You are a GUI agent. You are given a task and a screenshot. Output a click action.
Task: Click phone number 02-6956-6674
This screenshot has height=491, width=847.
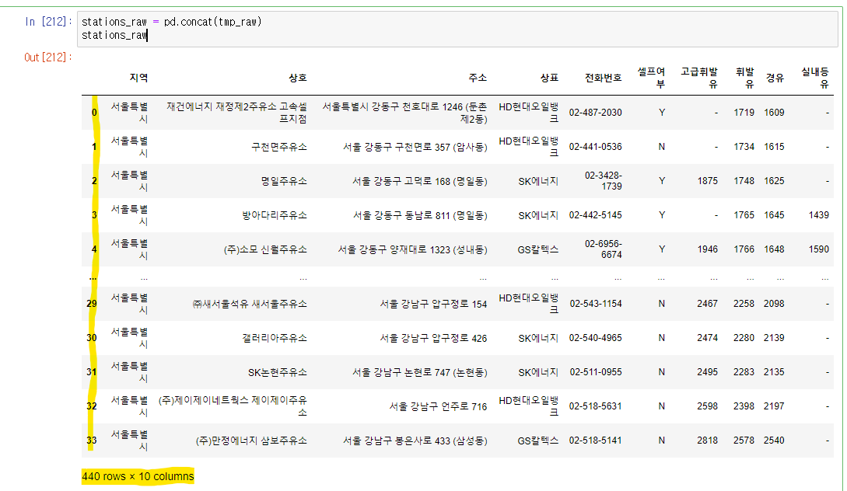(604, 249)
